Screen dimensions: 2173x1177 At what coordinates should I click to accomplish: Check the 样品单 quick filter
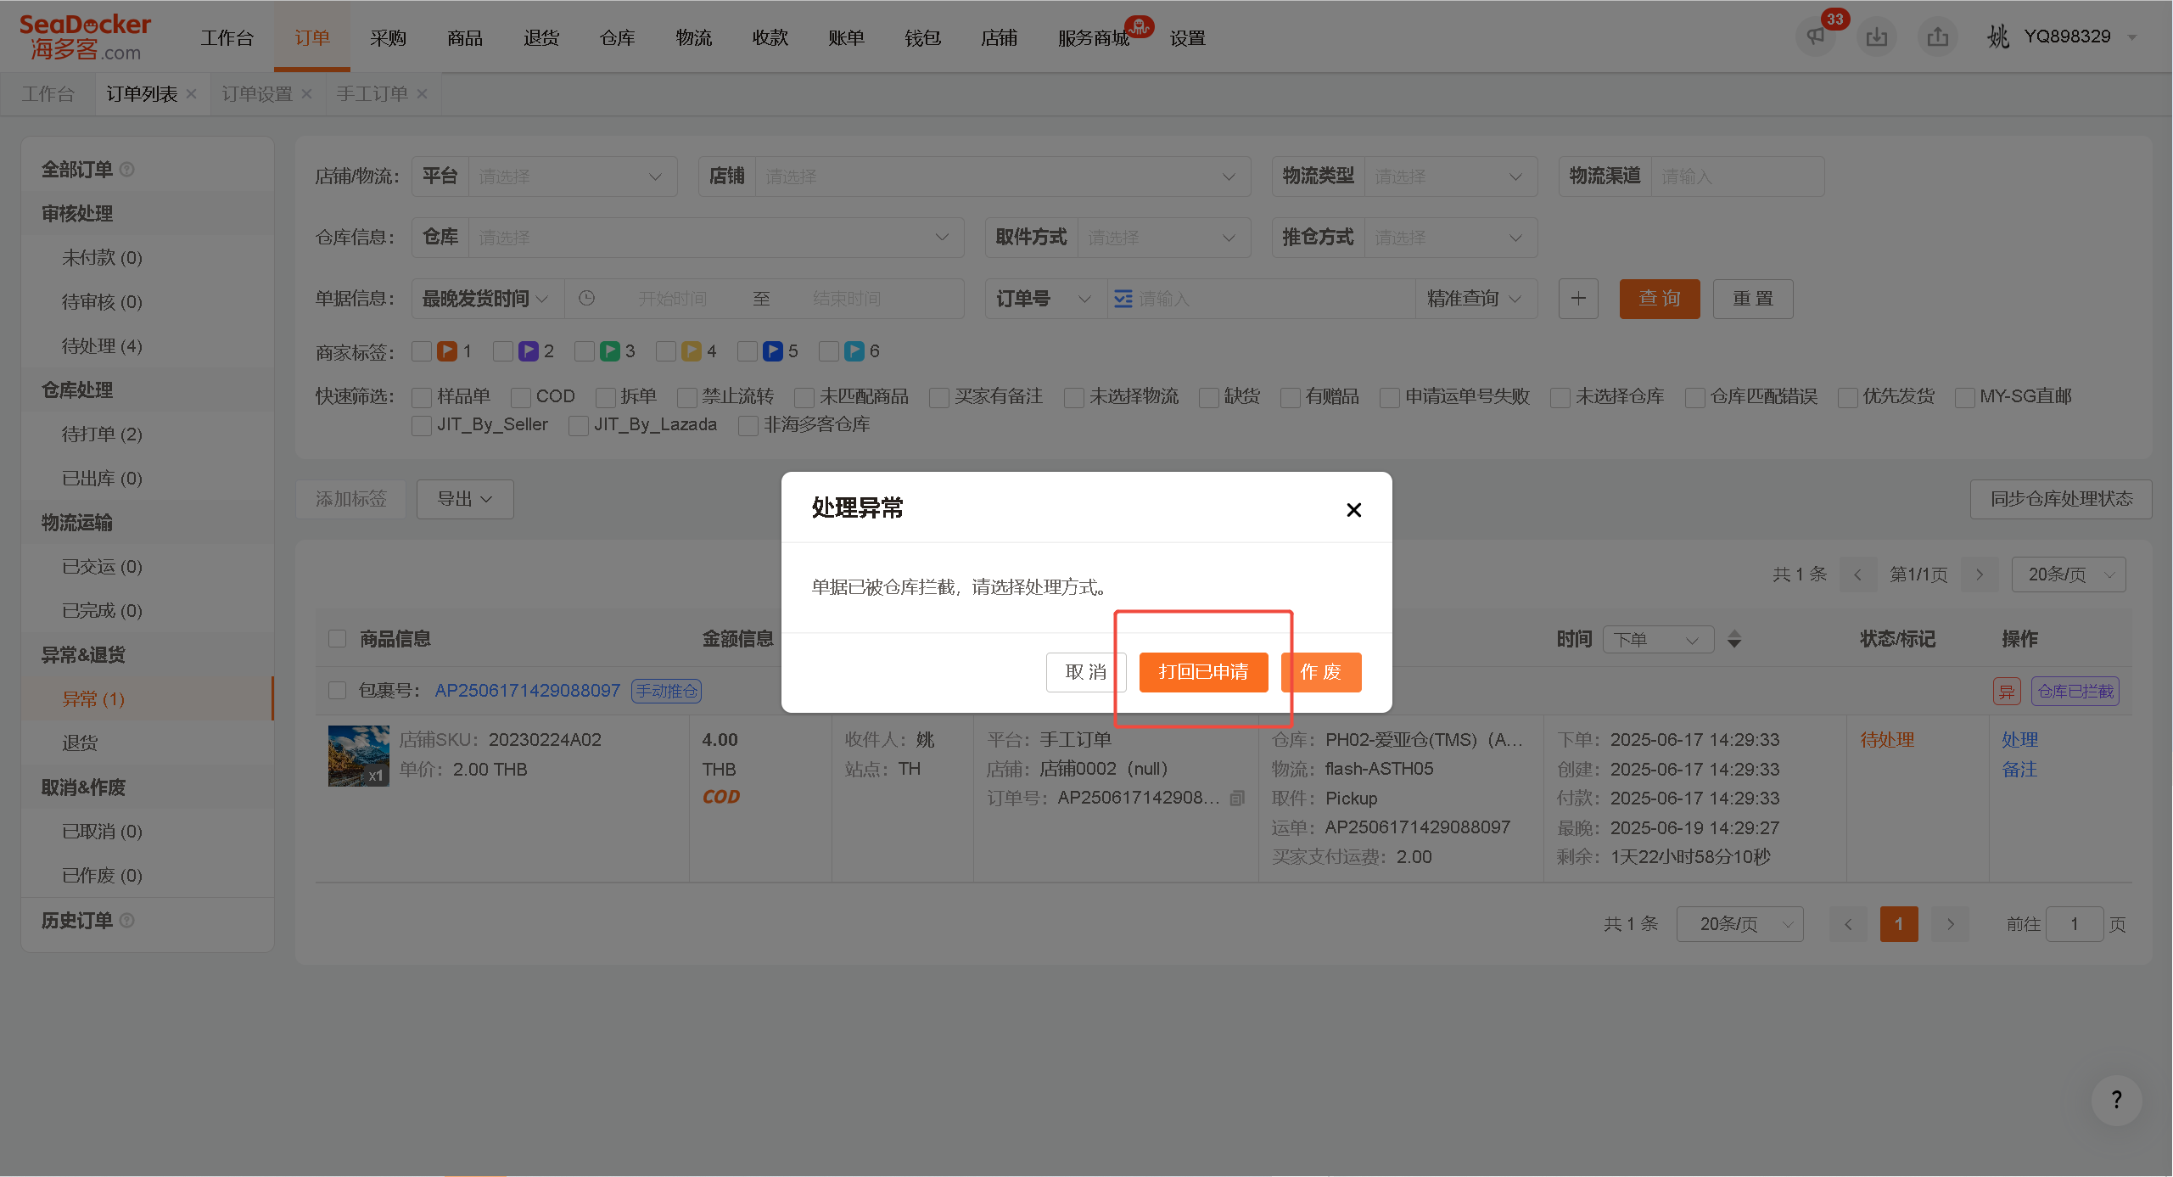coord(422,397)
